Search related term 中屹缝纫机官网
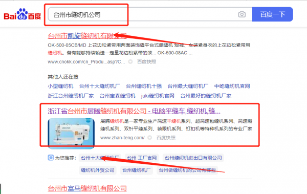 coord(232,86)
